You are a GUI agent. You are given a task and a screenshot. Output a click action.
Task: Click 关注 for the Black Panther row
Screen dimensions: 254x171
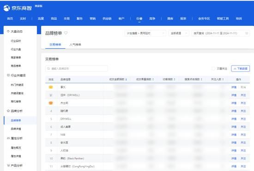[x=243, y=159]
